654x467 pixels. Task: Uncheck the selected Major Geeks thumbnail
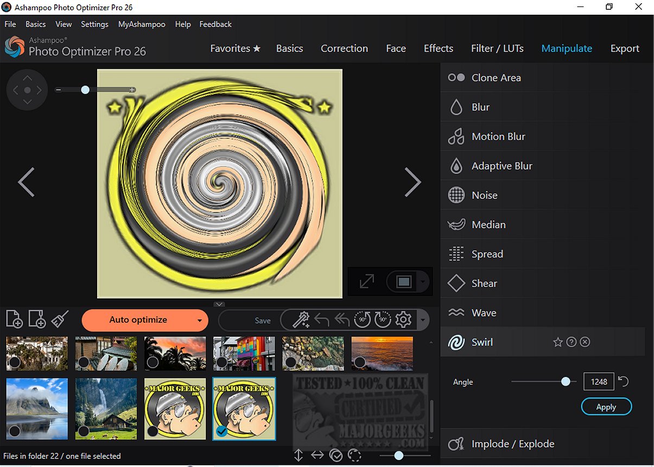pos(221,431)
